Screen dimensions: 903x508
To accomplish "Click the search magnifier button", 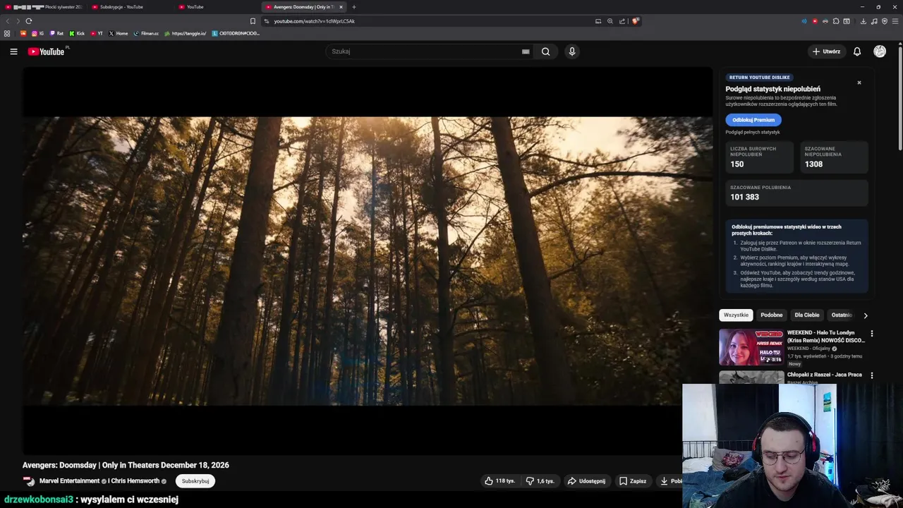I will tap(545, 52).
